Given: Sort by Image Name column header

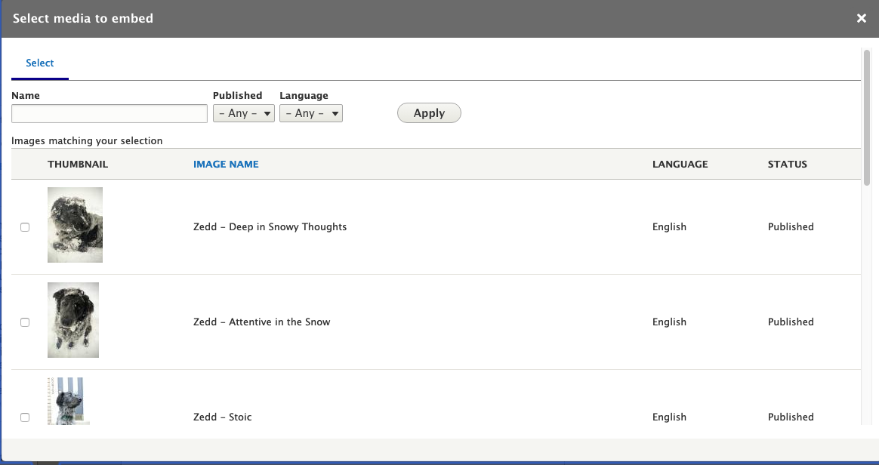Looking at the screenshot, I should (x=226, y=164).
